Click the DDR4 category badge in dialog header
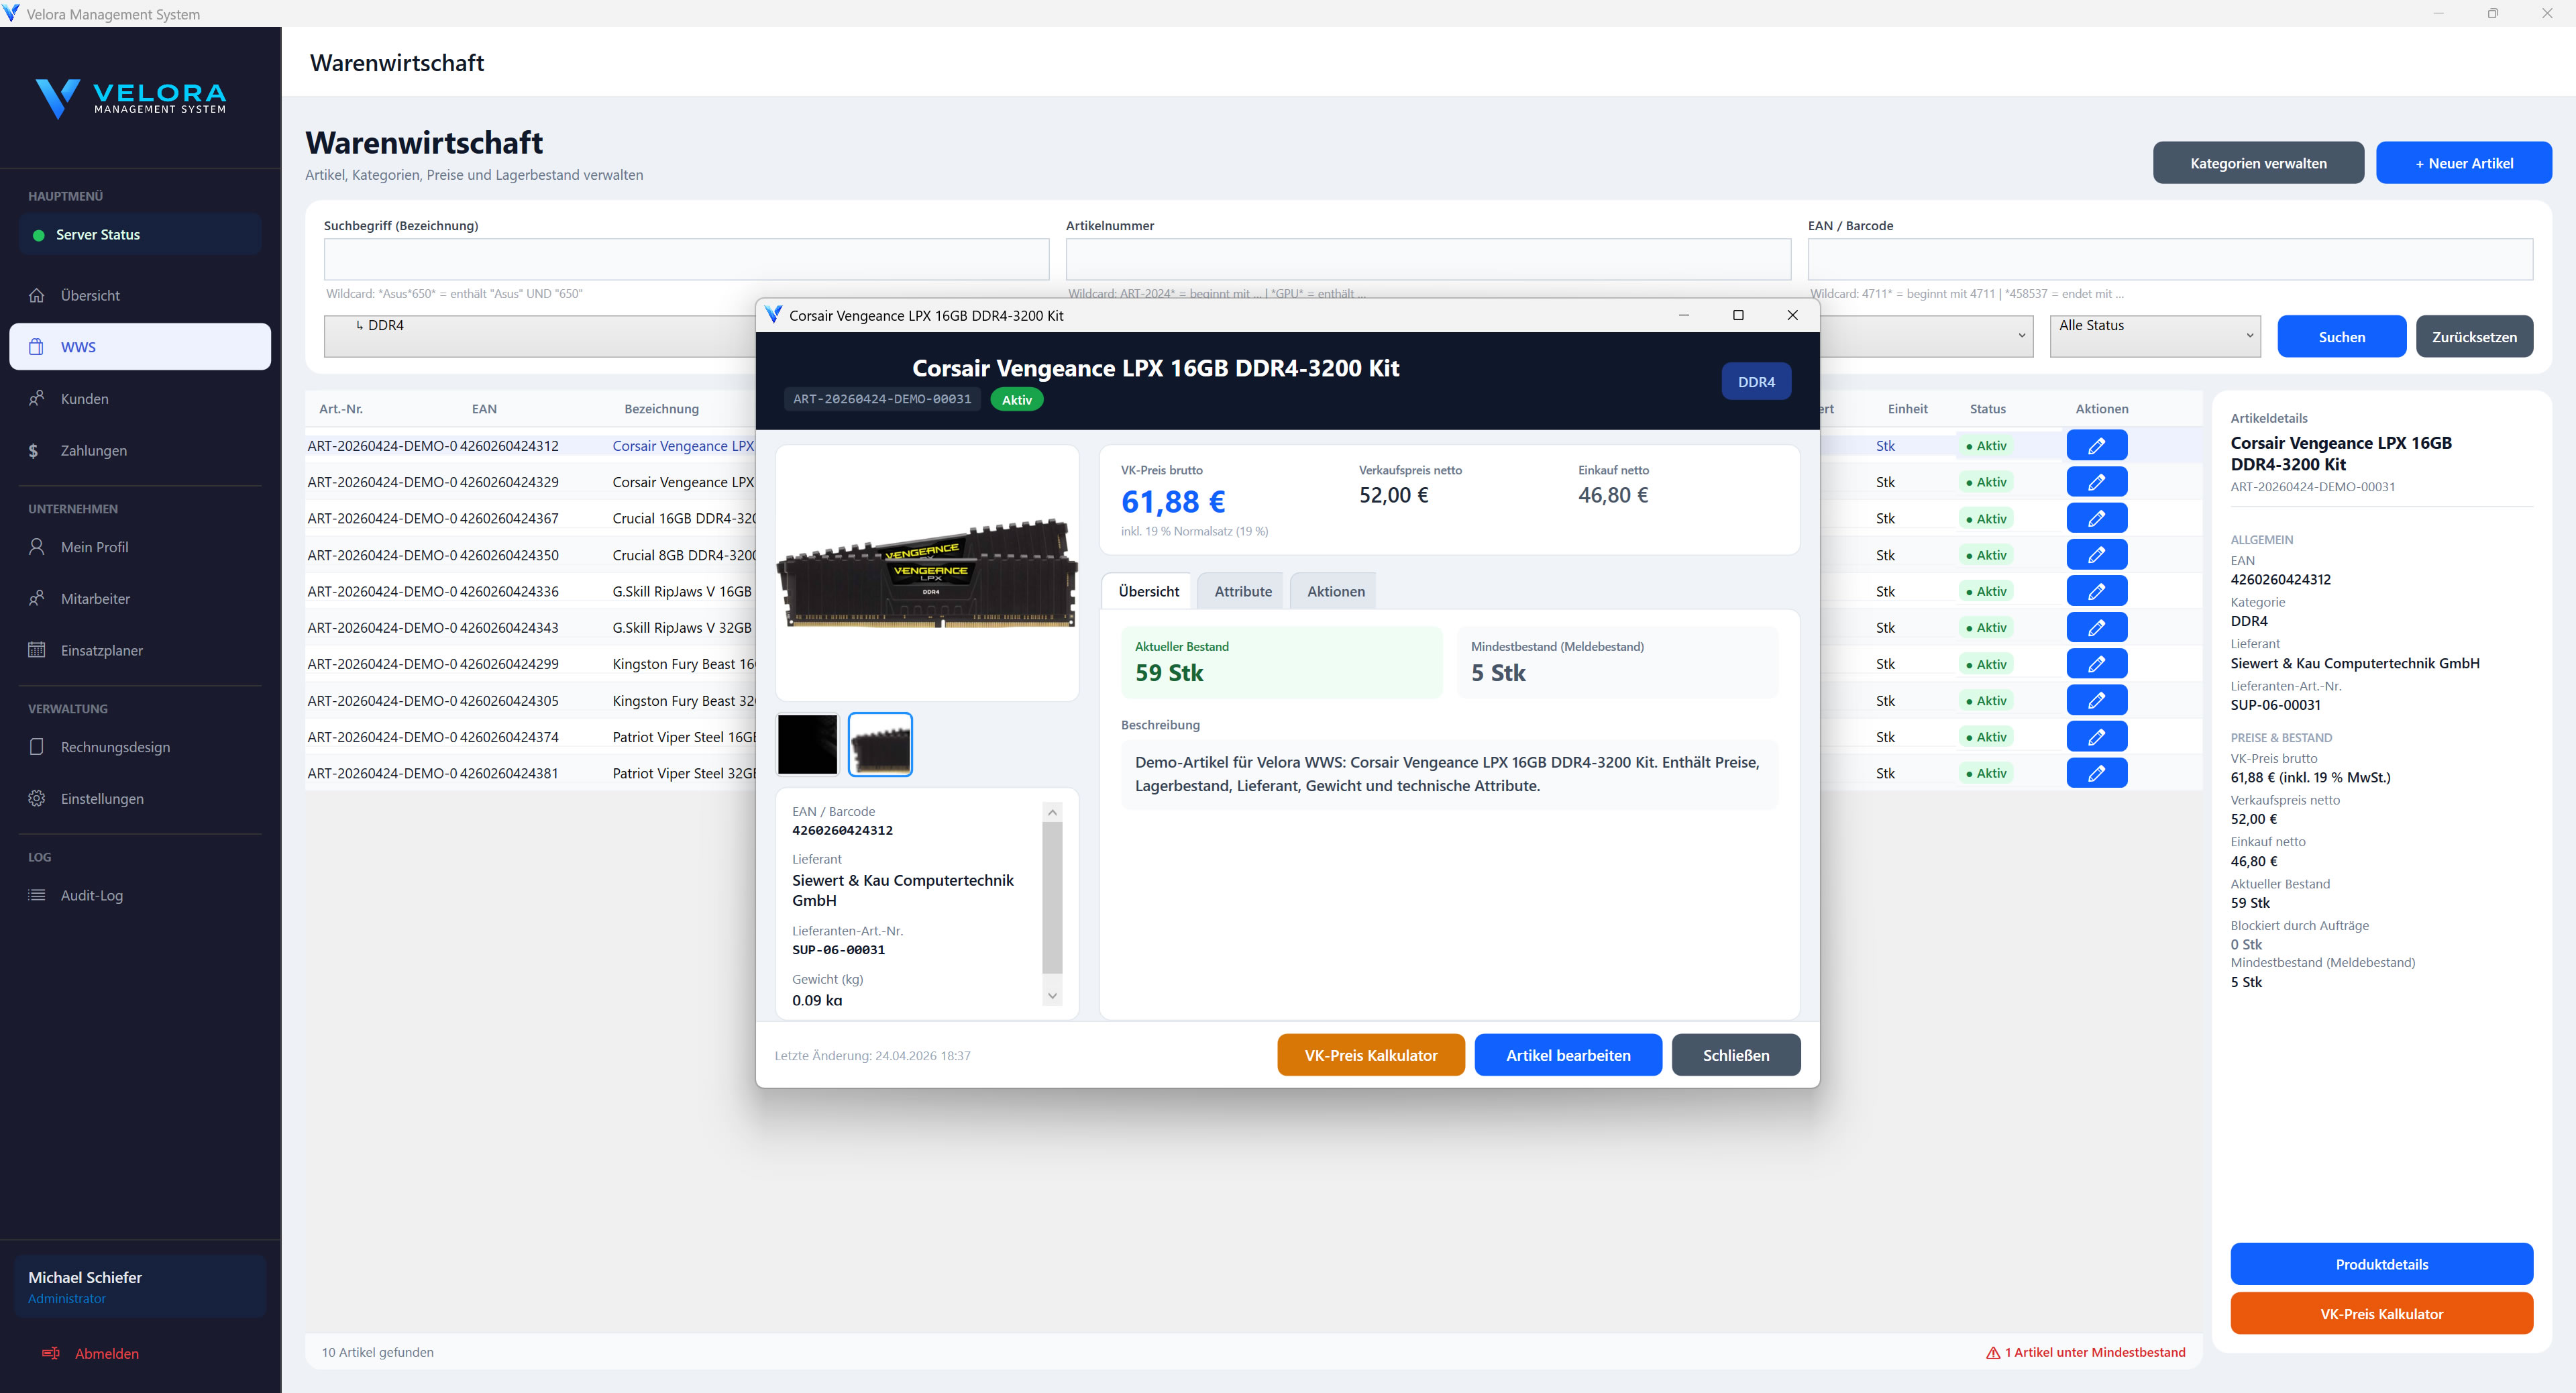This screenshot has height=1393, width=2576. (1756, 382)
